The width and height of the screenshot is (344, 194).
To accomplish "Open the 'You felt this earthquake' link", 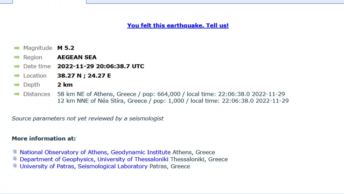I will (x=178, y=25).
